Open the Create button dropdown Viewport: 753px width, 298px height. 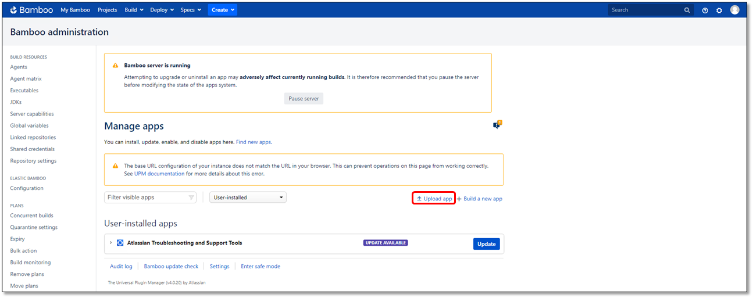223,10
